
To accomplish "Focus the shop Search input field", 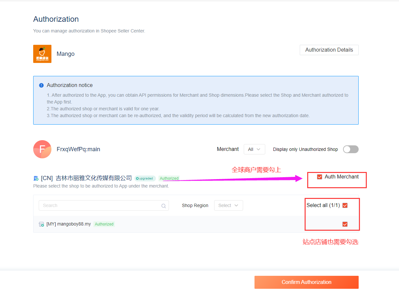I will tap(104, 205).
